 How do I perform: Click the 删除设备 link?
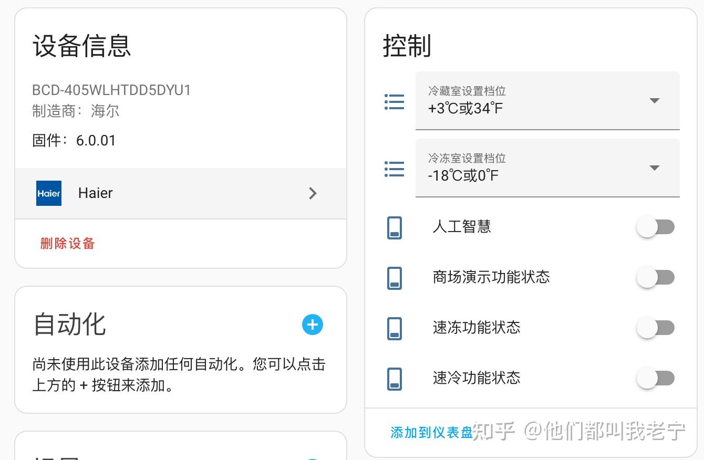pyautogui.click(x=67, y=243)
